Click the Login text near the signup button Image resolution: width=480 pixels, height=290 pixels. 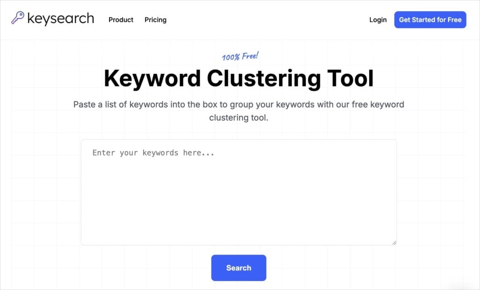(378, 20)
